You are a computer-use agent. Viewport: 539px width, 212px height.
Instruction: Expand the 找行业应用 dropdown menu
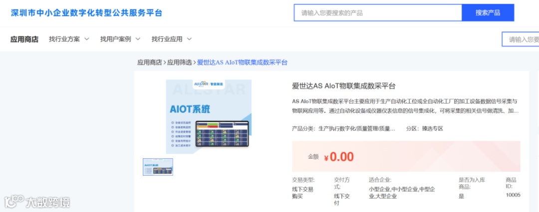(172, 39)
